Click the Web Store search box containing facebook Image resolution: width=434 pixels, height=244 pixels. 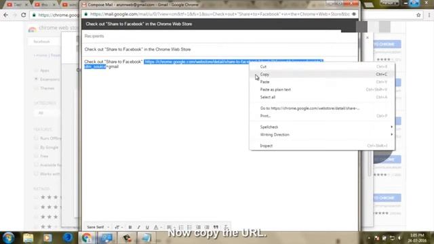click(44, 41)
